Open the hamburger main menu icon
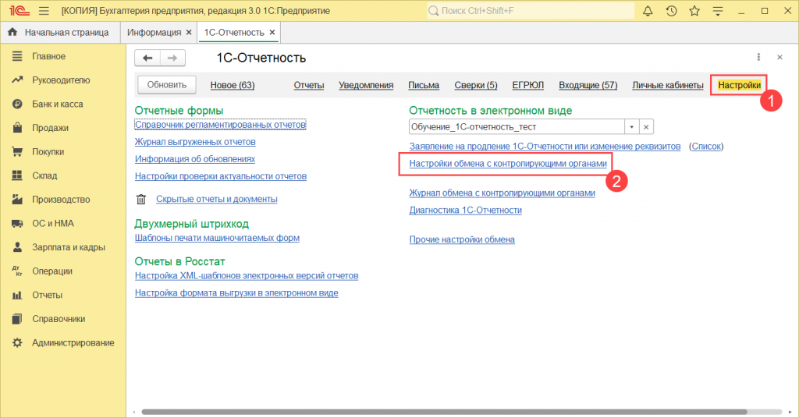This screenshot has height=418, width=799. (x=44, y=11)
